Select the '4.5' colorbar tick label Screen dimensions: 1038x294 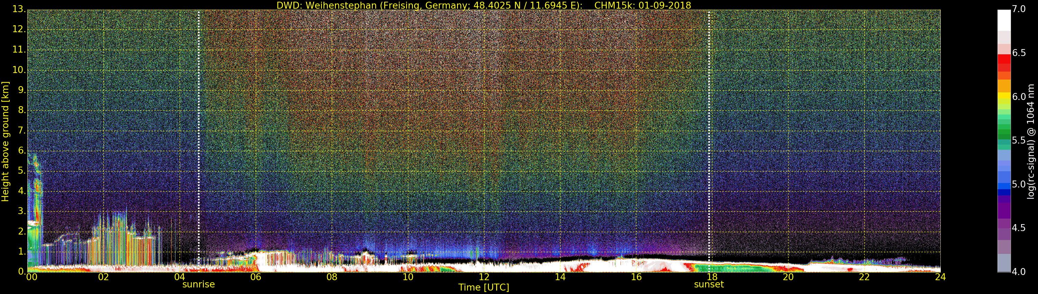click(x=1019, y=228)
